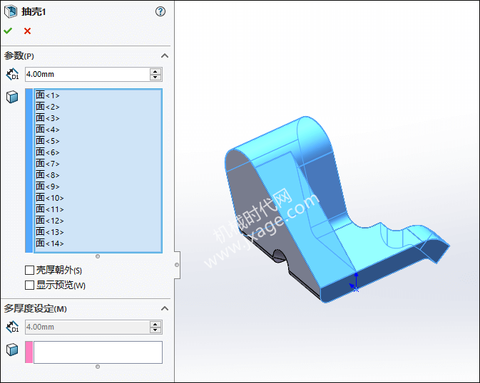The height and width of the screenshot is (383, 480).
Task: Decrease multi-thickness value with down arrow
Action: tap(155, 330)
